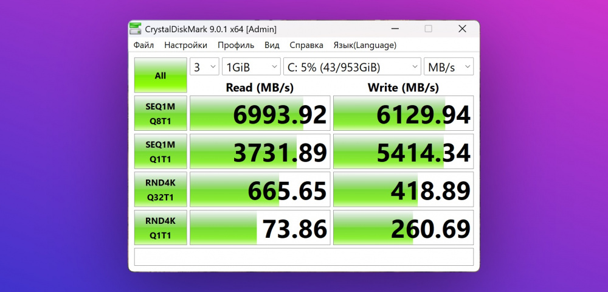
Task: Run all benchmarks with the All button
Action: 161,75
